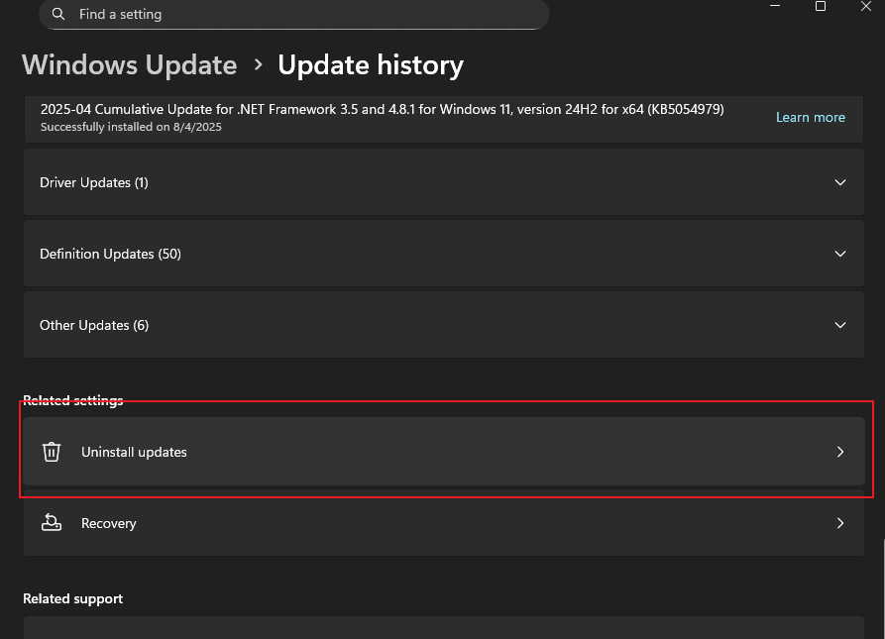
Task: Select the Recovery label
Action: [x=109, y=523]
